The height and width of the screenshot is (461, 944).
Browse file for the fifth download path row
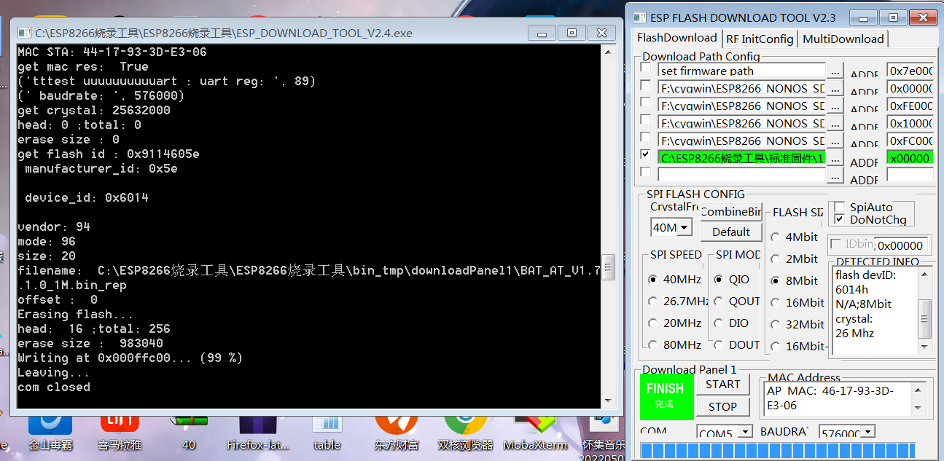(835, 141)
